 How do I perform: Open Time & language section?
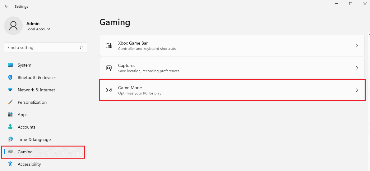(x=34, y=139)
